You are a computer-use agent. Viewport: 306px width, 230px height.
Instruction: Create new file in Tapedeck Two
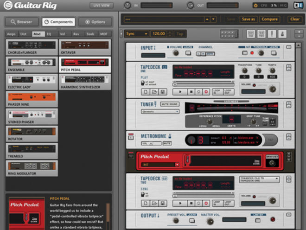(146, 204)
